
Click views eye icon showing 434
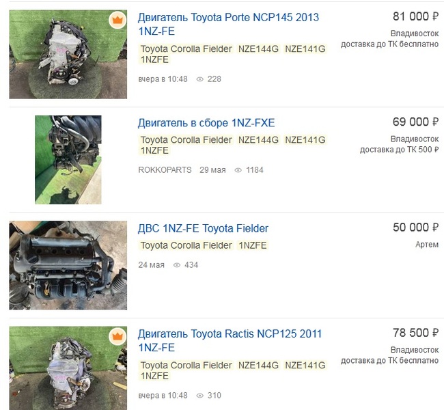pyautogui.click(x=177, y=265)
